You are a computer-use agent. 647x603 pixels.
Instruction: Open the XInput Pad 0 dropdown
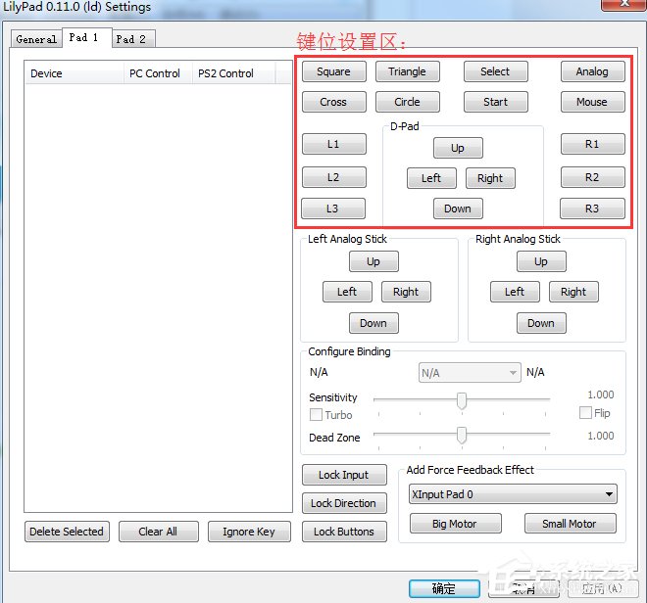(x=511, y=494)
